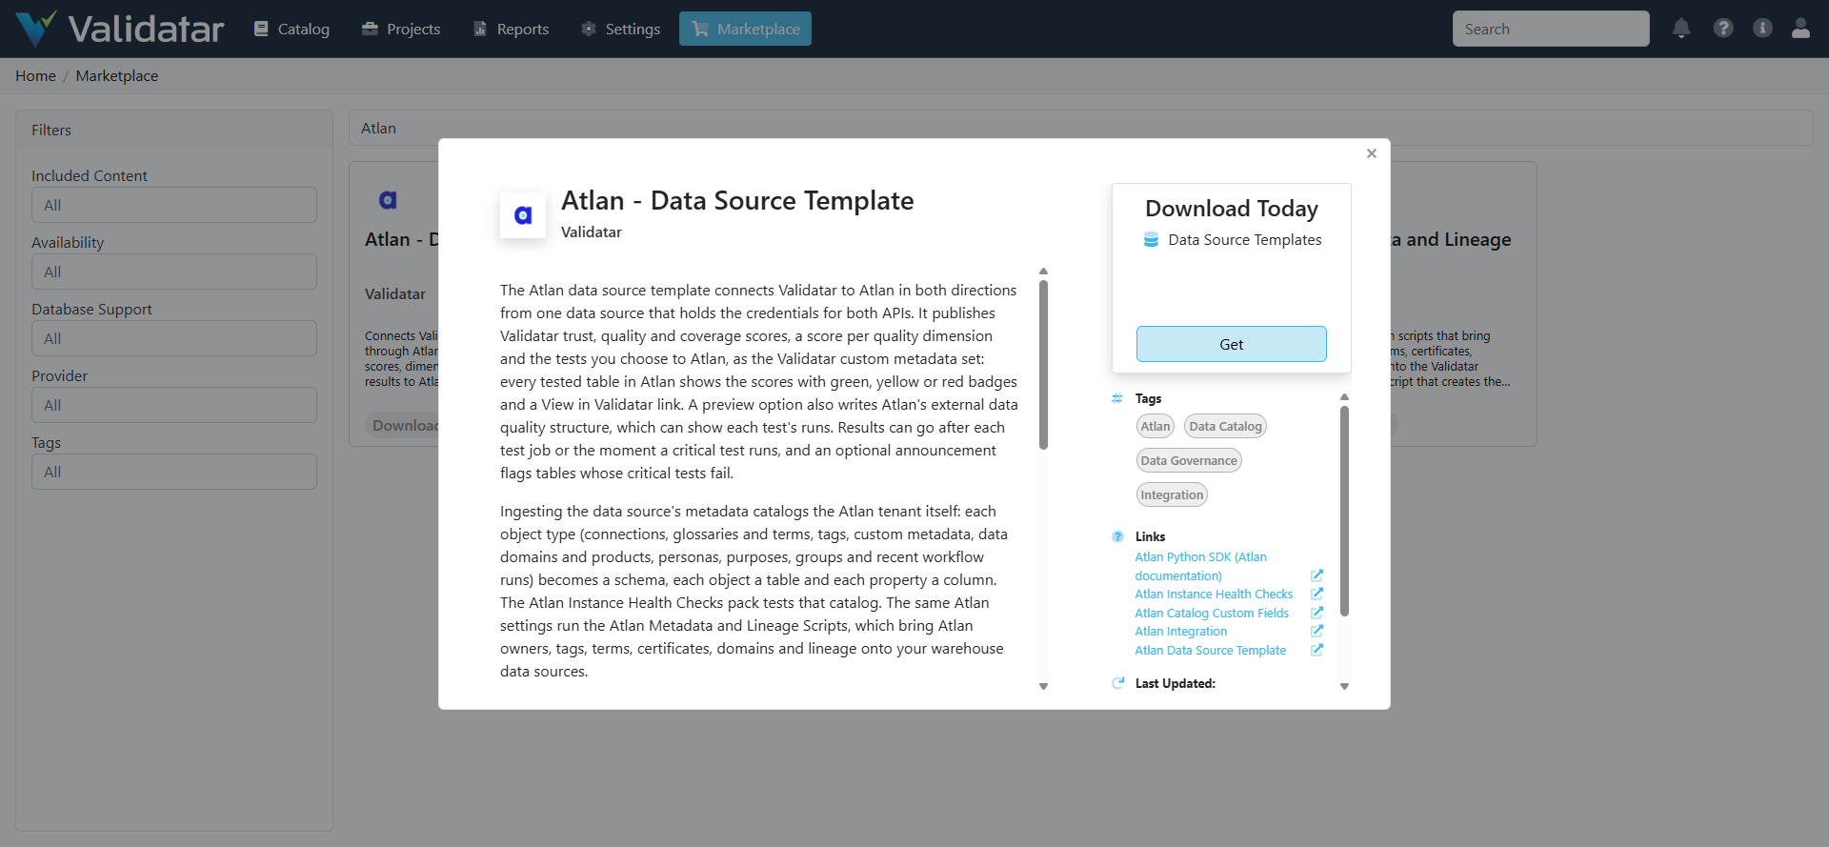Follow the Atlan Instance Health Checks link
Viewport: 1829px width, 847px height.
click(x=1214, y=594)
